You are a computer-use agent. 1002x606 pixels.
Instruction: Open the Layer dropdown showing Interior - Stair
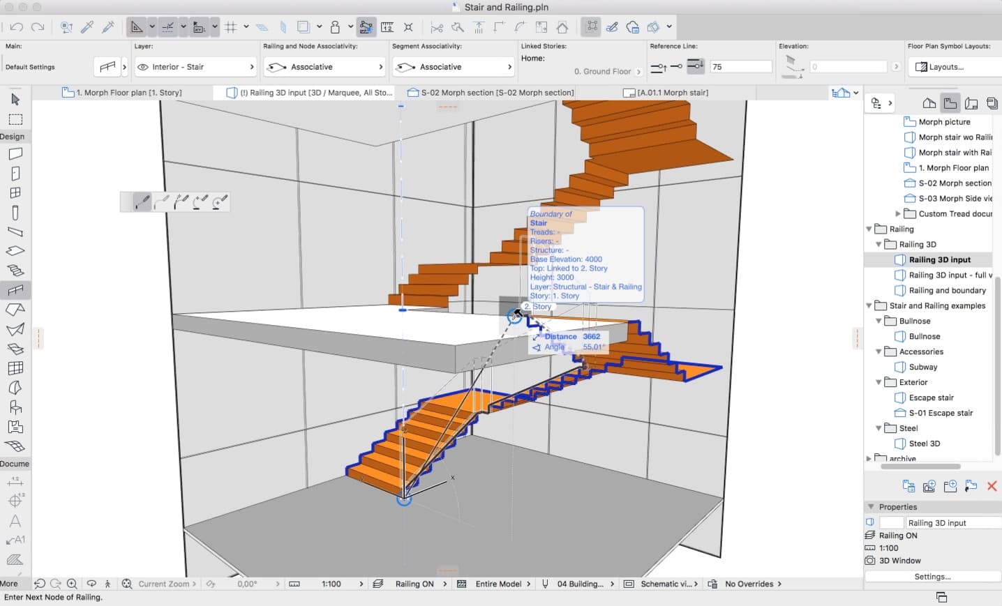click(x=195, y=67)
